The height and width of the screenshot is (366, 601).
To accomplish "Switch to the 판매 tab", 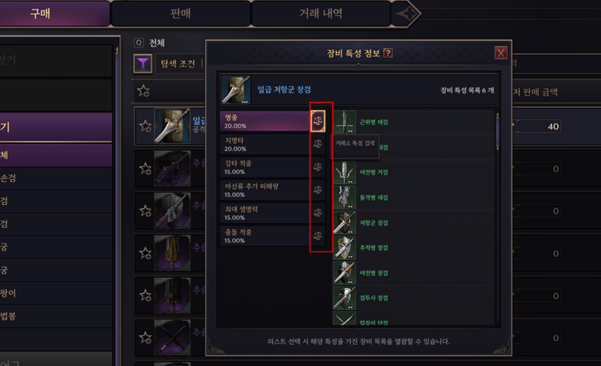I will tap(180, 13).
